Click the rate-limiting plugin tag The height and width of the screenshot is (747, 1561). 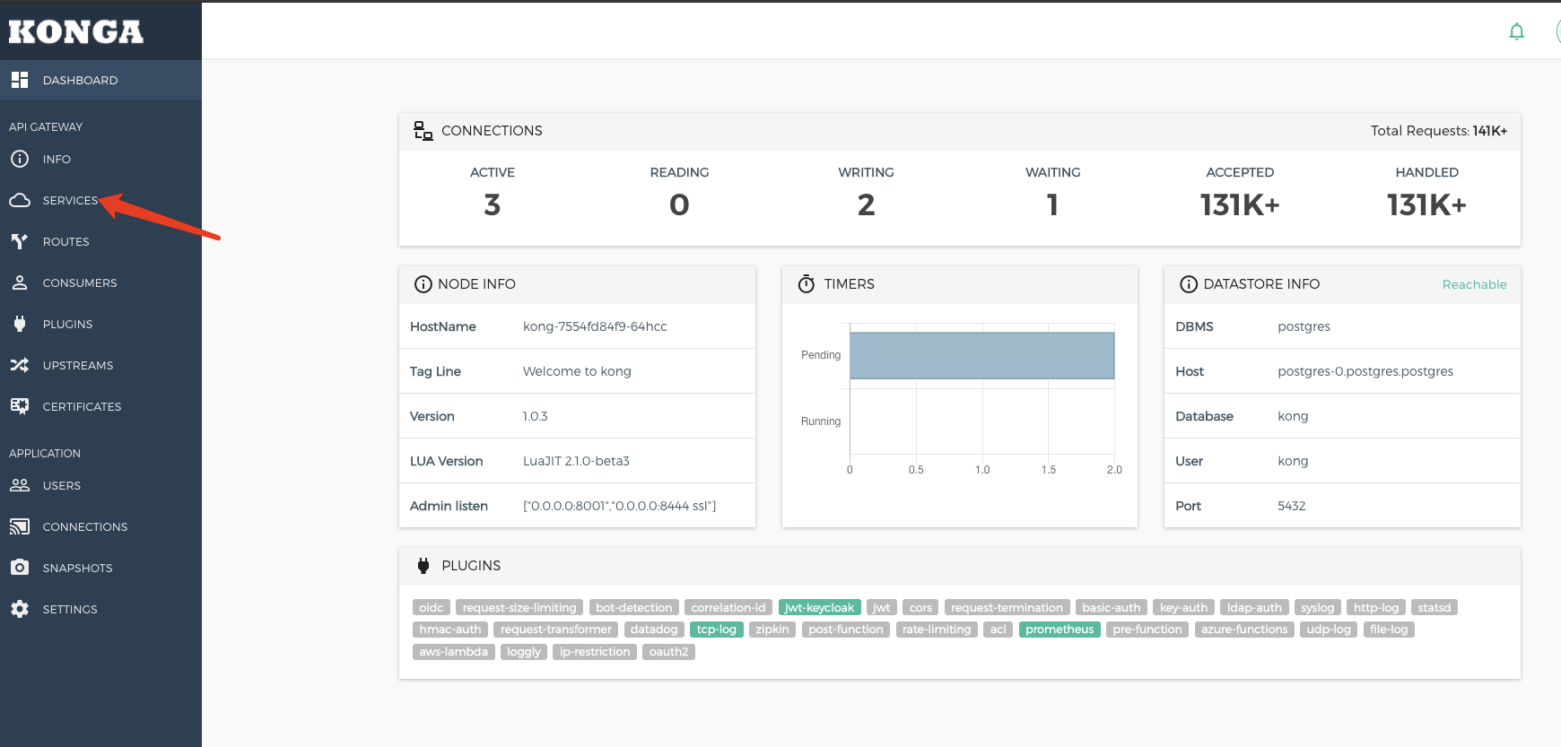click(x=936, y=630)
